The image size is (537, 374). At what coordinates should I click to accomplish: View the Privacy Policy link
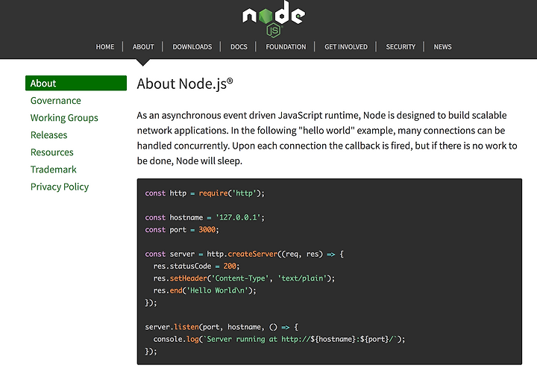click(x=60, y=187)
